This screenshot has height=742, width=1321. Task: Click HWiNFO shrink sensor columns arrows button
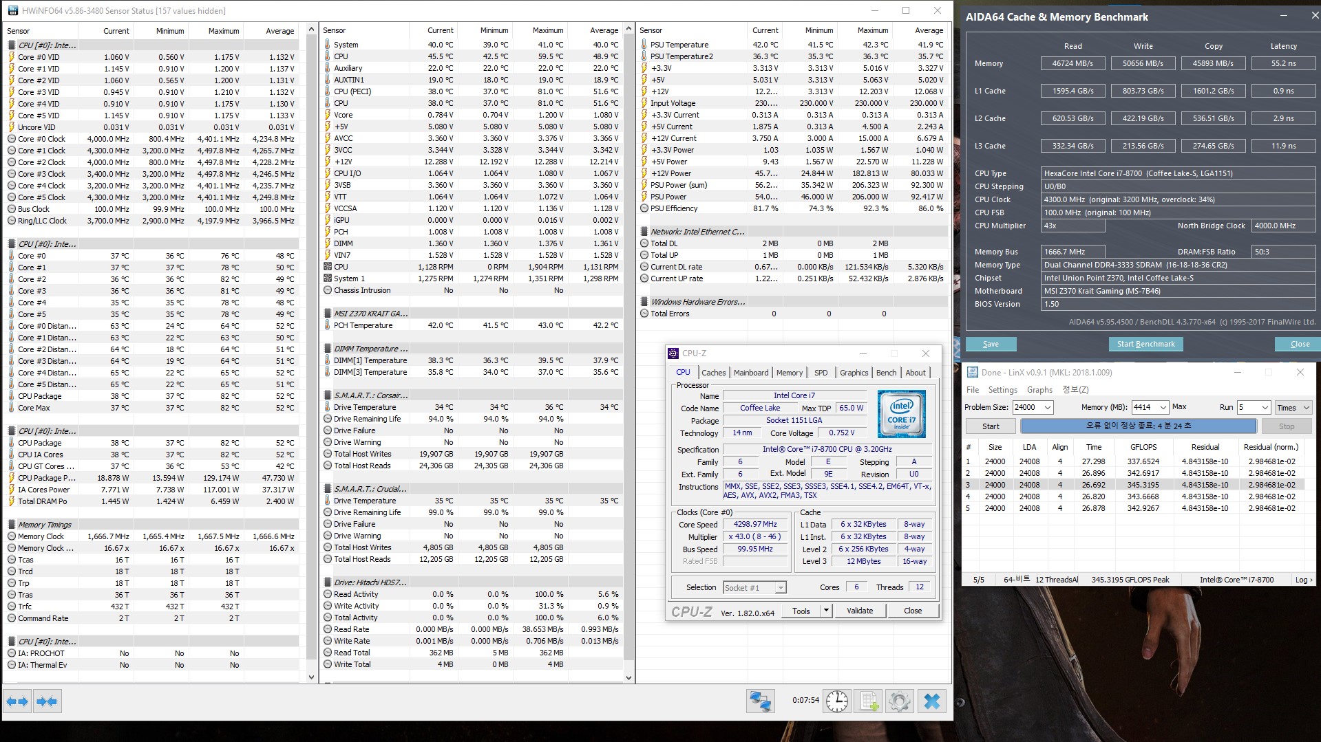point(47,701)
